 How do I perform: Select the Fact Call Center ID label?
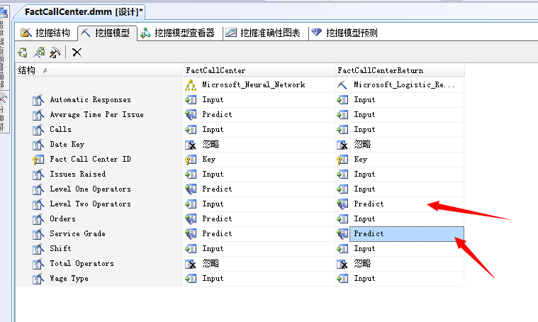pyautogui.click(x=90, y=160)
